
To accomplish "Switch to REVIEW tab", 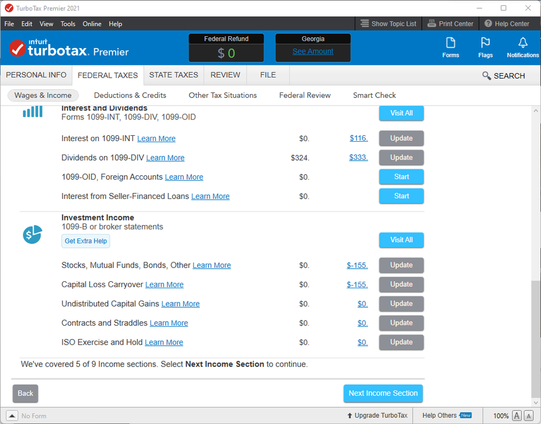I will [225, 75].
